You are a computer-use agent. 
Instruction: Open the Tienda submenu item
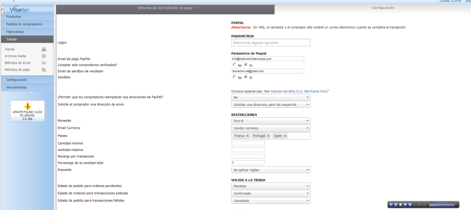(x=9, y=49)
